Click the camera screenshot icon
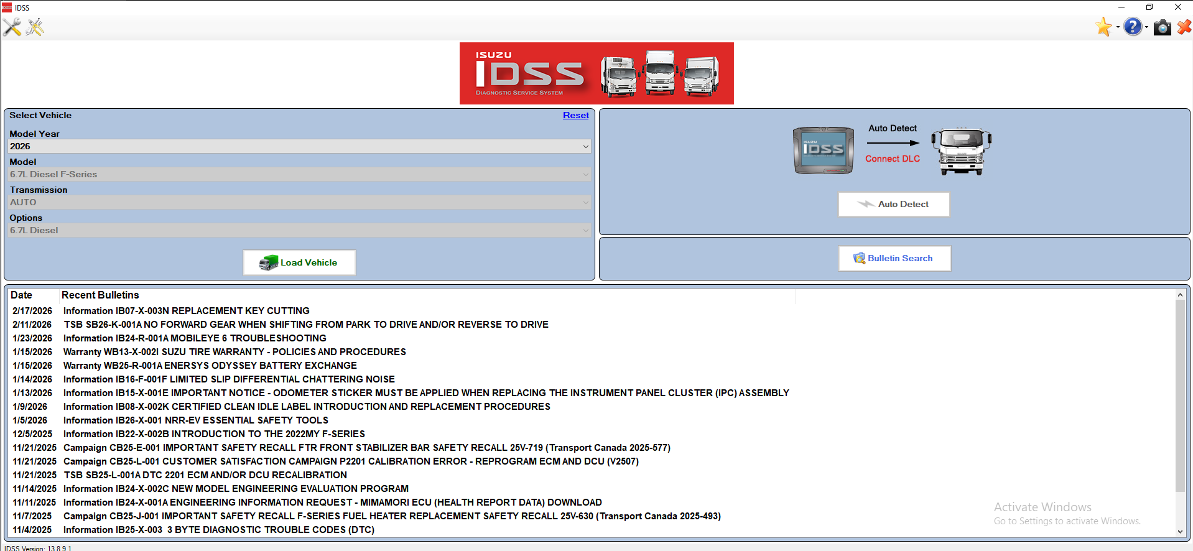Image resolution: width=1193 pixels, height=551 pixels. 1162,27
